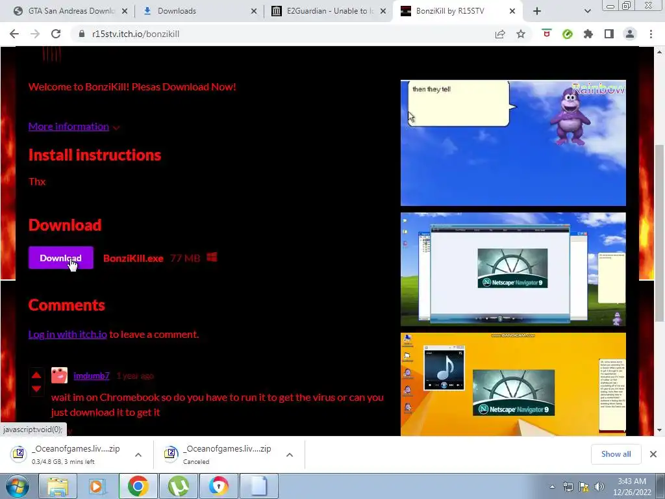
Task: Open Windows Explorer from the taskbar
Action: click(x=58, y=486)
